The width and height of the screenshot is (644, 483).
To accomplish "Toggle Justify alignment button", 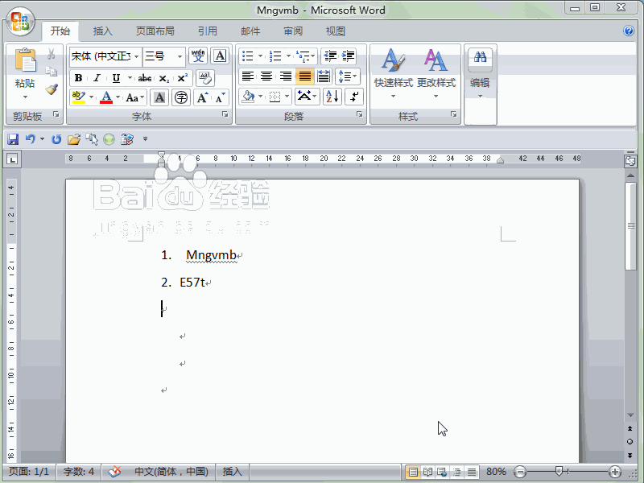I will 305,76.
